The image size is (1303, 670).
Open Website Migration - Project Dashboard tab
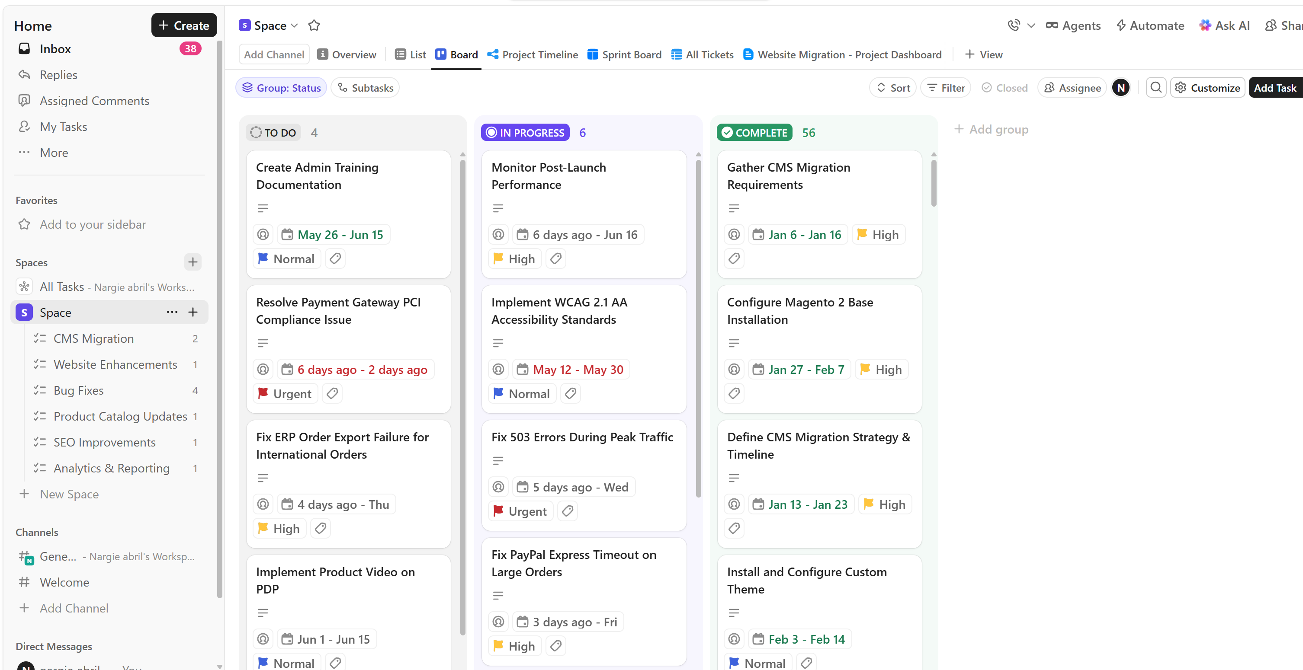(842, 54)
